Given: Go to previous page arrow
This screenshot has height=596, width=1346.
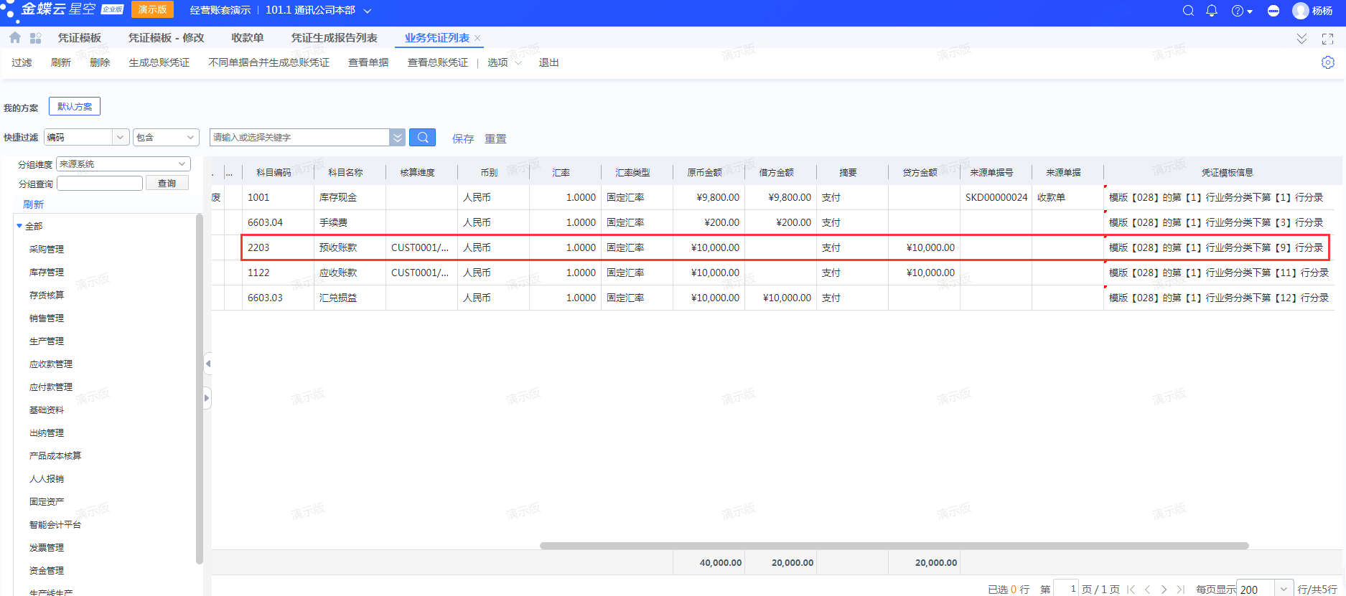Looking at the screenshot, I should pos(1147,589).
